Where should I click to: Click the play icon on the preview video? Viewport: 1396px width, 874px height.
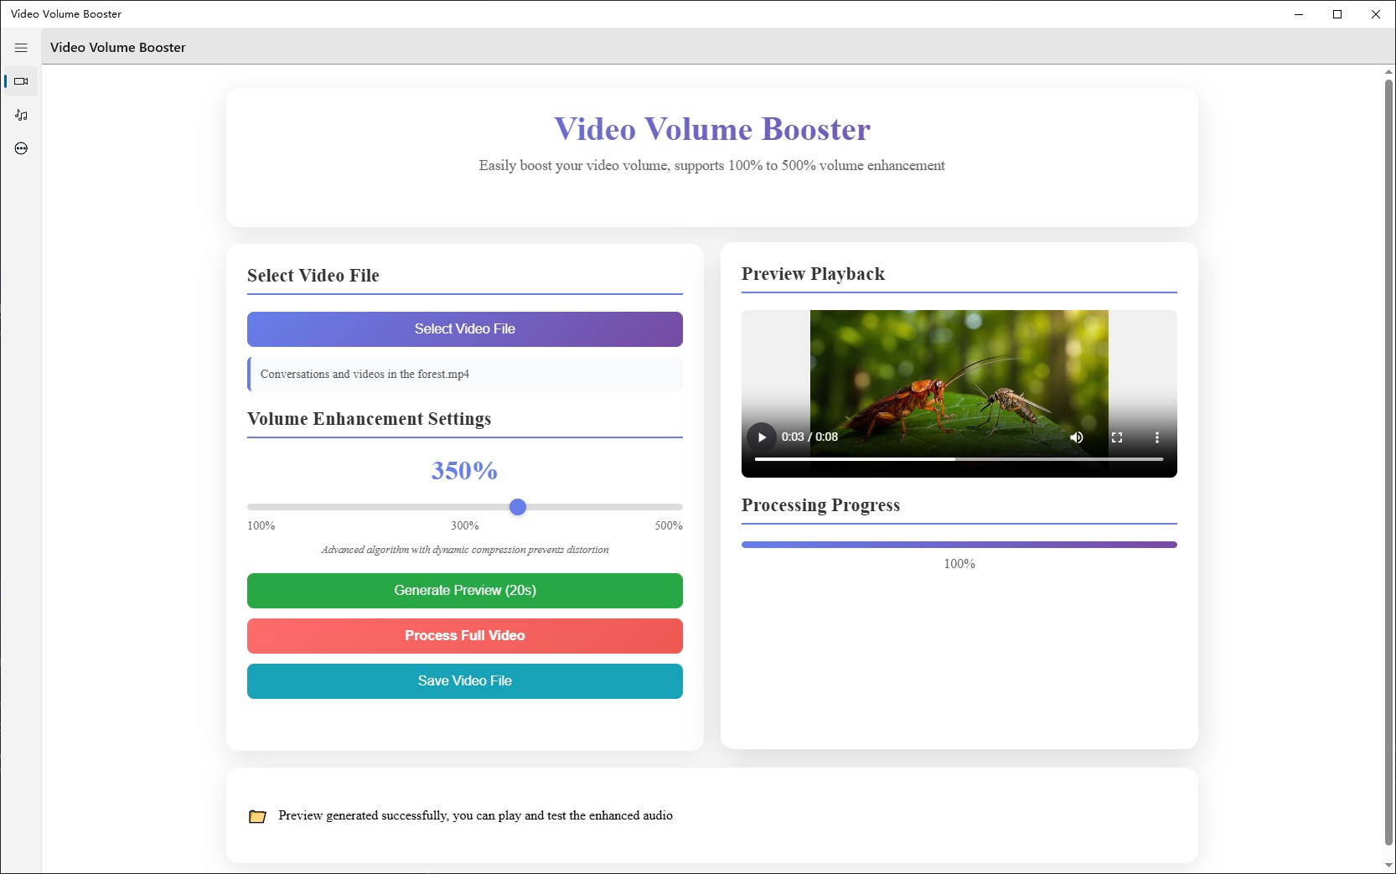pyautogui.click(x=761, y=437)
